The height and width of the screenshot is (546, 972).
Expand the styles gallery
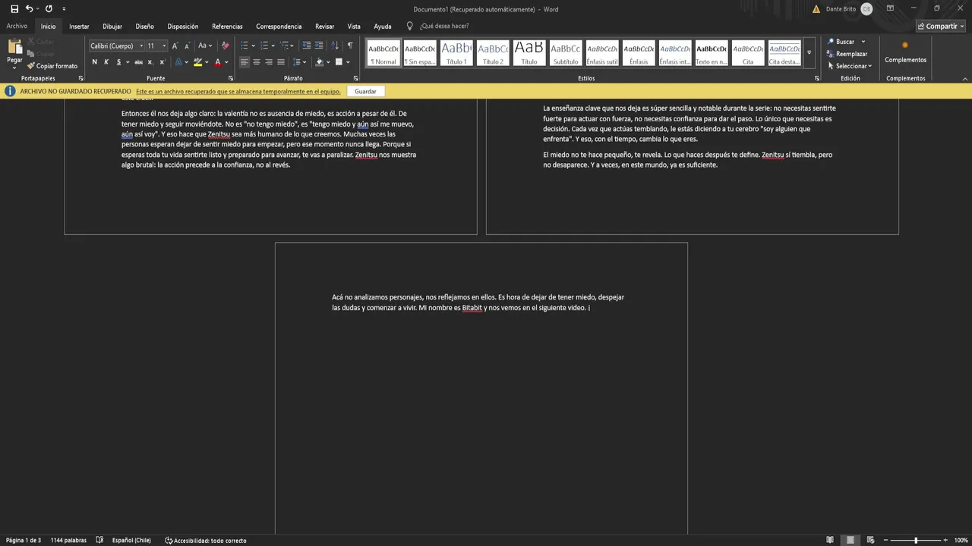tap(809, 53)
